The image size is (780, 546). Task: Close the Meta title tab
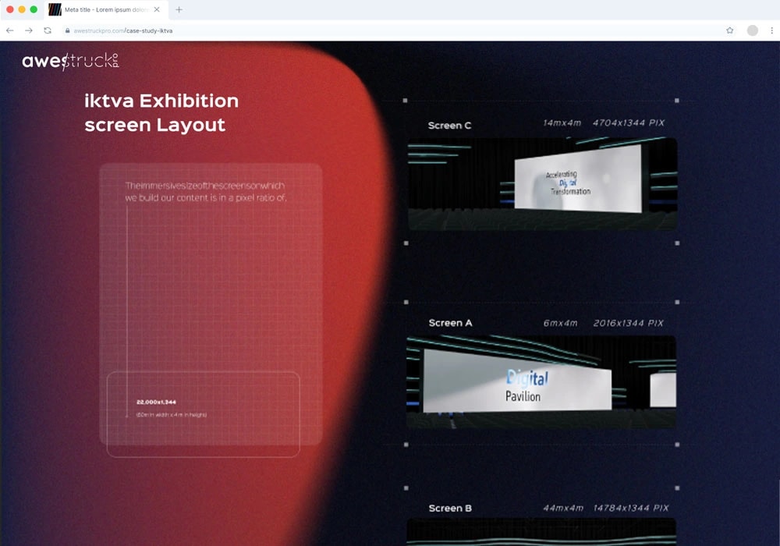[x=157, y=9]
